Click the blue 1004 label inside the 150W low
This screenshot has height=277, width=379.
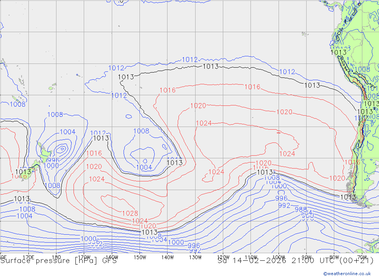click(x=144, y=167)
